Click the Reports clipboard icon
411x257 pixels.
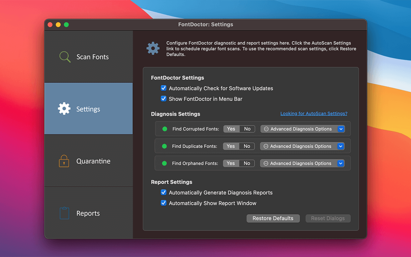(x=64, y=213)
